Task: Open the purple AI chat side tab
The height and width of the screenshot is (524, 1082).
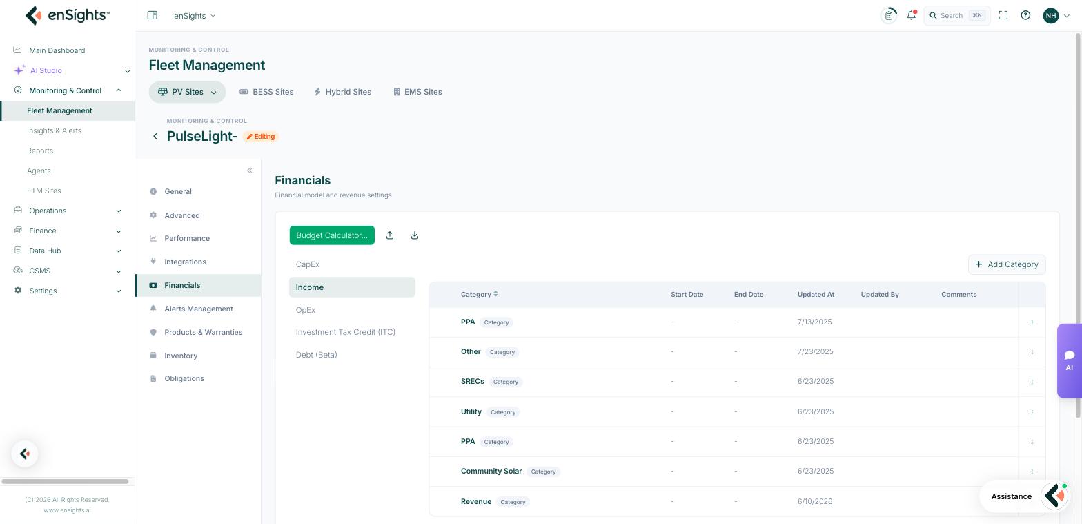Action: click(x=1069, y=360)
